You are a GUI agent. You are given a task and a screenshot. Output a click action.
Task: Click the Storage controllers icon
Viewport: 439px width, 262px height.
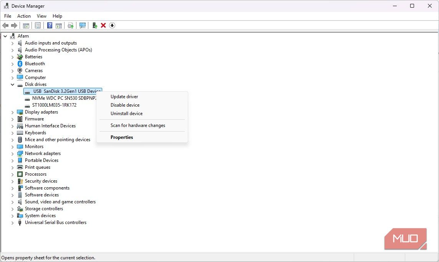tap(20, 209)
